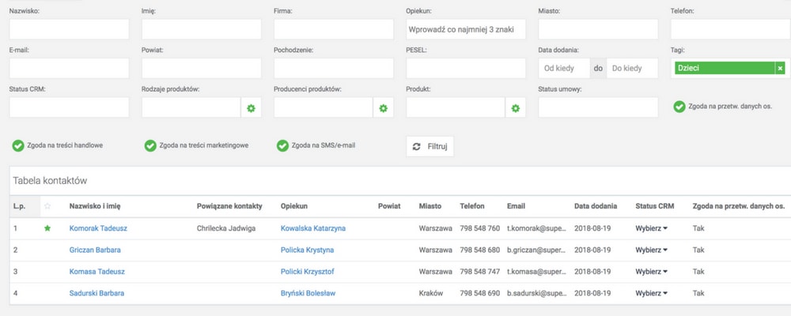This screenshot has height=316, width=791.
Task: Open contact Komorak Tadeusz
Action: click(98, 228)
